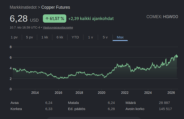Select the 1 v time range
Screen dimensions: 184x119
(x=90, y=37)
